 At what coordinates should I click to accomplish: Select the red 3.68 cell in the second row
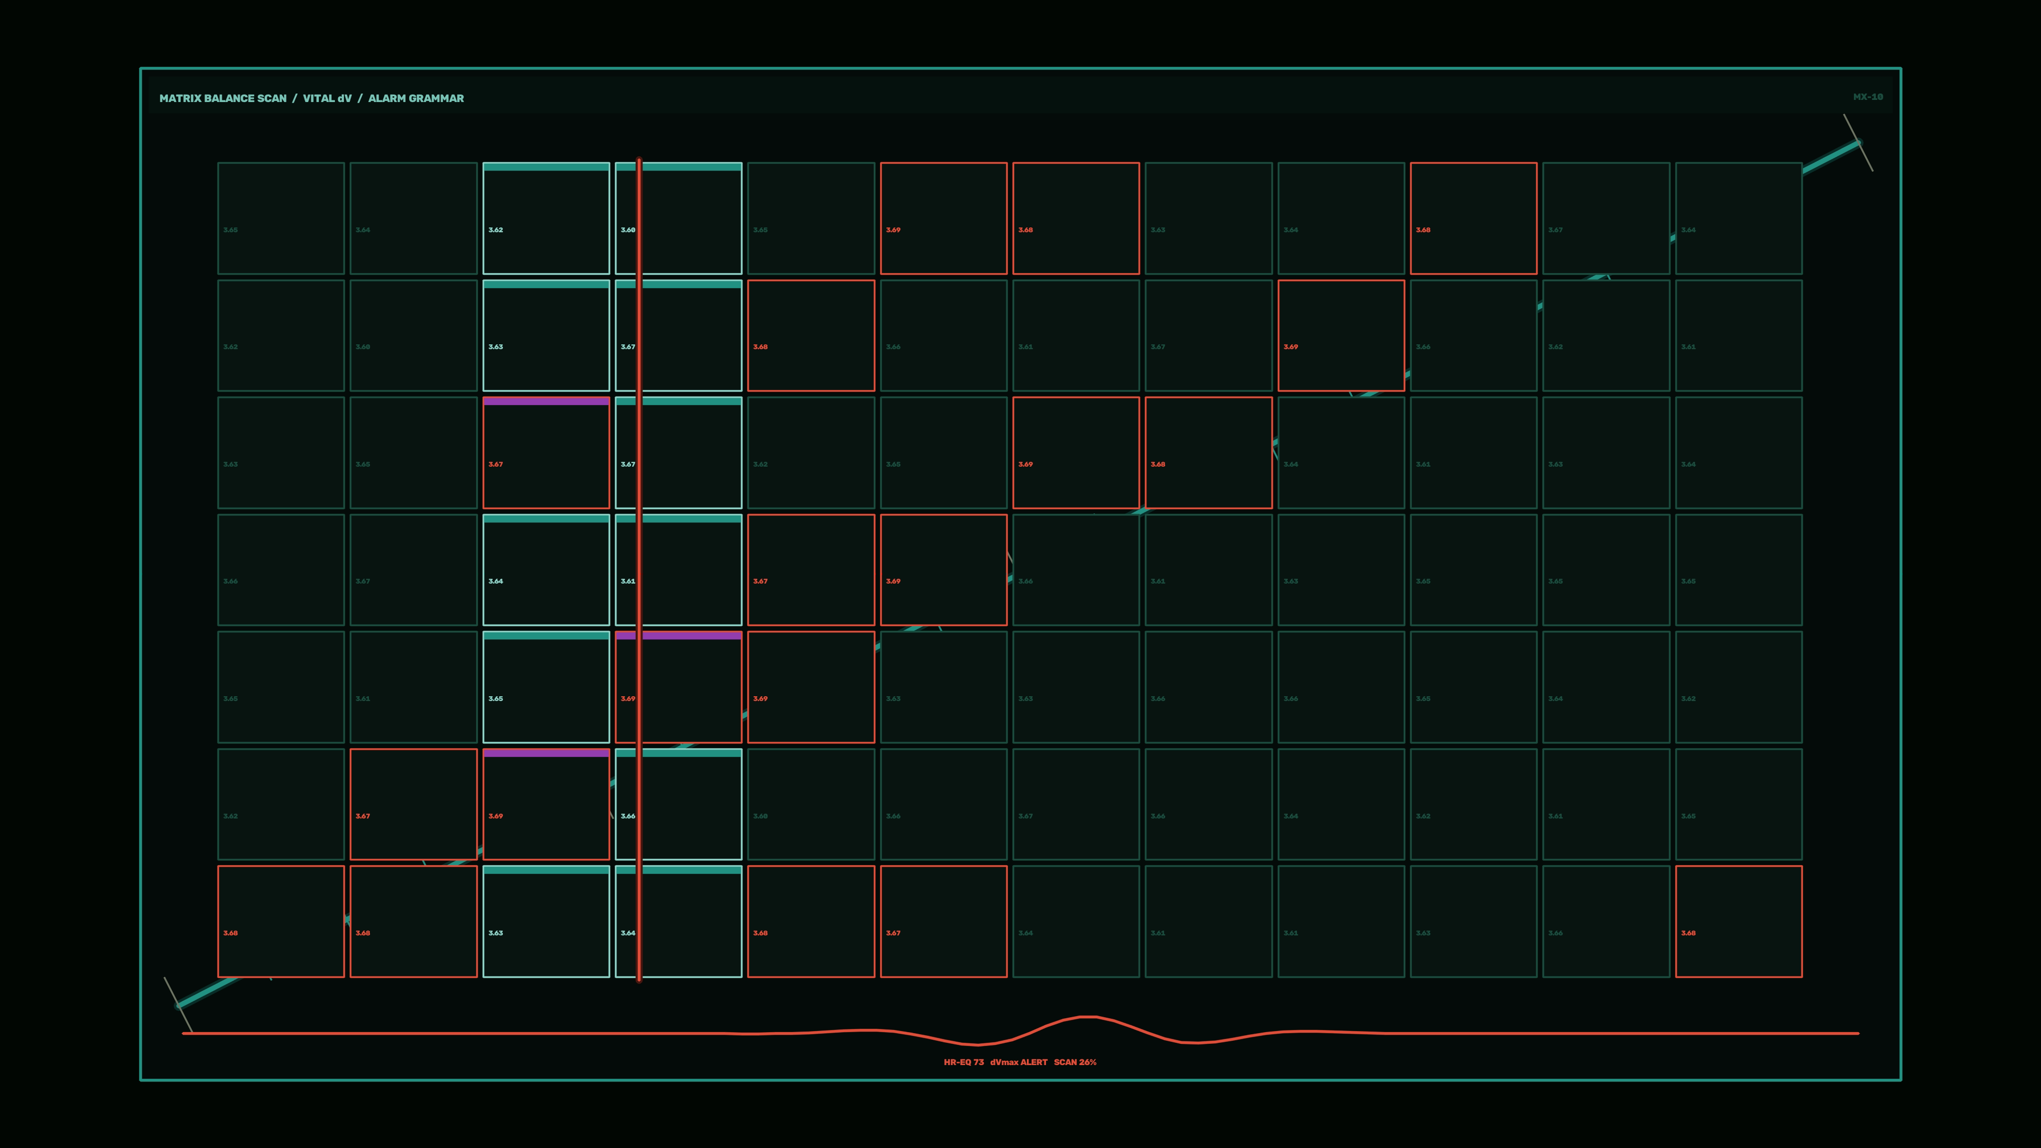[x=811, y=335]
